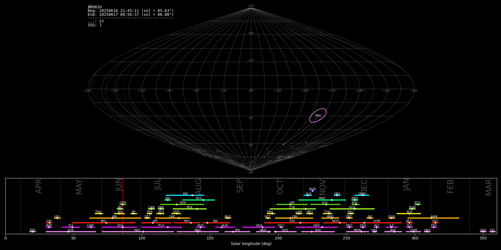Select the MON shower label
Image resolution: width=501 pixels, height=250 pixels.
[357, 230]
